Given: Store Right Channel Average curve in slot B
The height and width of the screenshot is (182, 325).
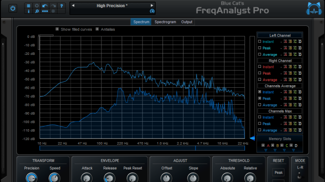Looking at the screenshot, I should [x=290, y=80].
